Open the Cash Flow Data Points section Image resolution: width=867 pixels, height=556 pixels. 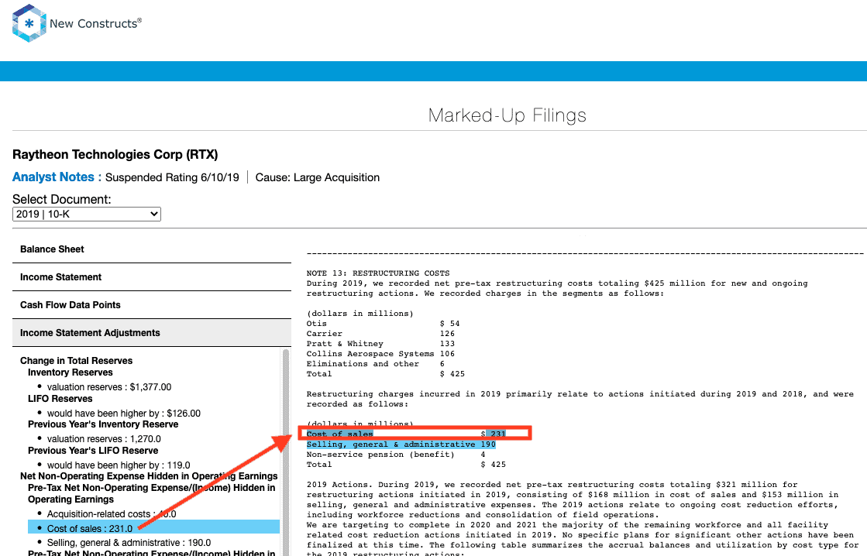(152, 304)
